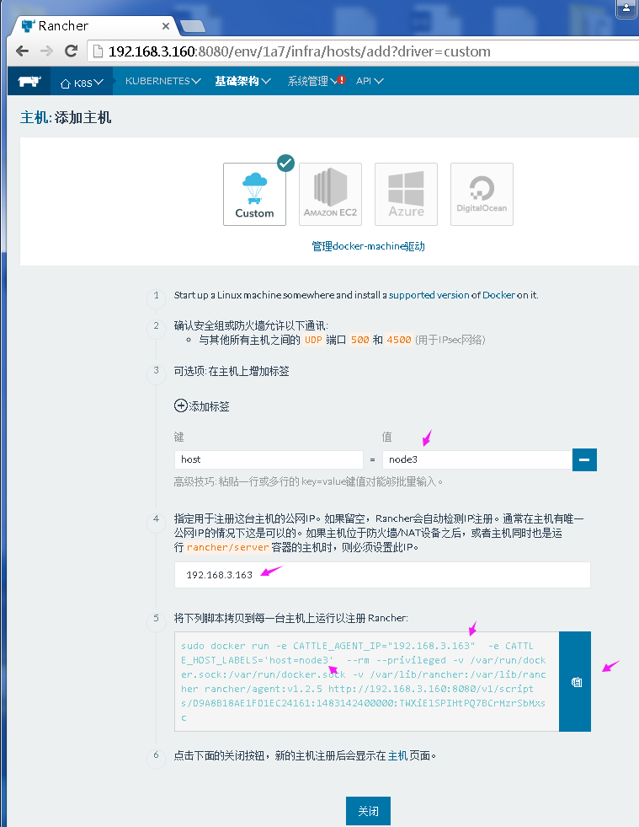Screen dimensions: 639x827
Task: Click the label key field containing host
Action: tap(269, 459)
